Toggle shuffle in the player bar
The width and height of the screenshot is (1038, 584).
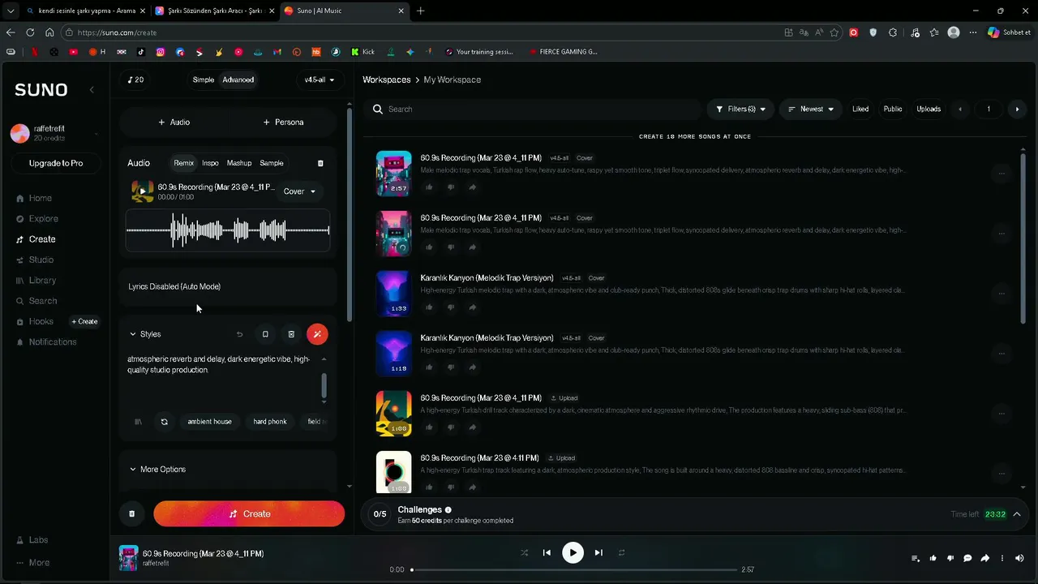[x=524, y=553]
